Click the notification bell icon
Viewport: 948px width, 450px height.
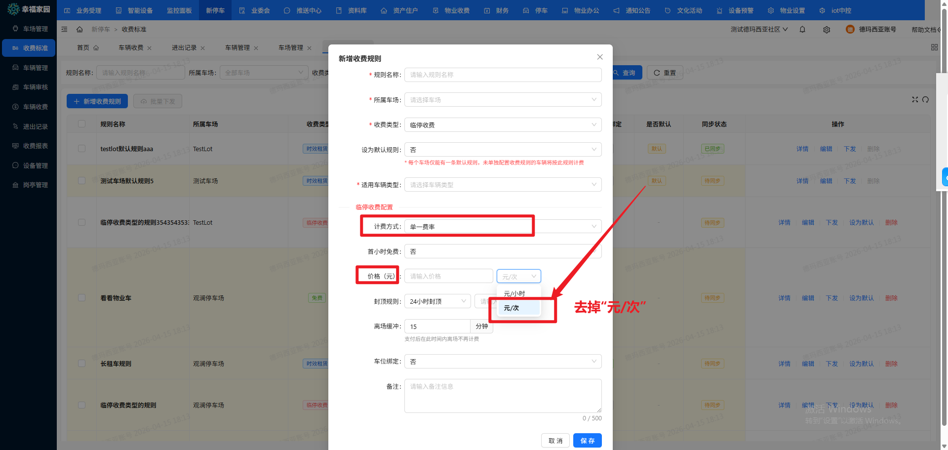[x=802, y=30]
